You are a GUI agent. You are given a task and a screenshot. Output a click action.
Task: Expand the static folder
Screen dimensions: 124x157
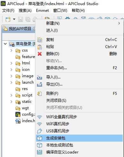tap(11, 102)
